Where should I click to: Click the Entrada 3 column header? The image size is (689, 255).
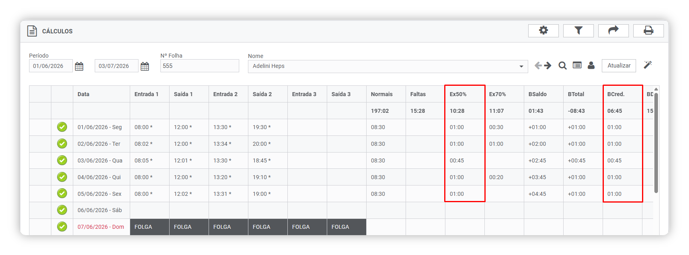coord(307,94)
